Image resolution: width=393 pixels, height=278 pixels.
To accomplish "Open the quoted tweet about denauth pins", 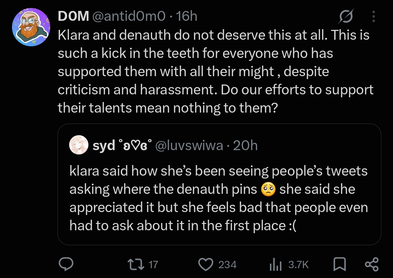I will coord(219,184).
